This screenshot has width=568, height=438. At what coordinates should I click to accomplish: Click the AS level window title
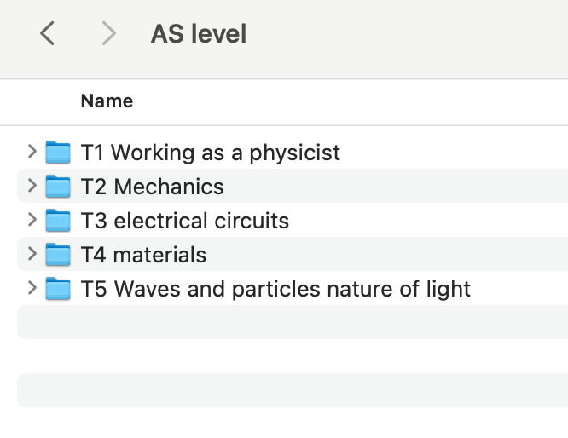199,34
